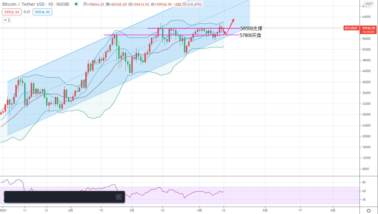Open the USDT currency selector on price axis
The height and width of the screenshot is (214, 378).
click(x=369, y=4)
